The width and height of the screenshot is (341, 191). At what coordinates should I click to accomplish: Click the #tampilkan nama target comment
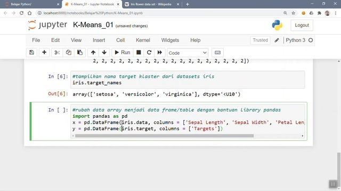click(x=143, y=76)
